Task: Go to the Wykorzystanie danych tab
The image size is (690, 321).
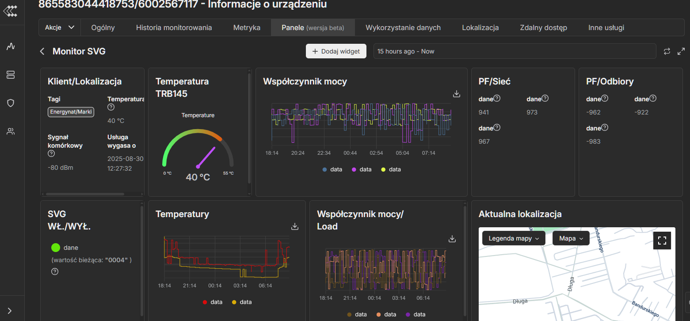Action: click(x=403, y=27)
